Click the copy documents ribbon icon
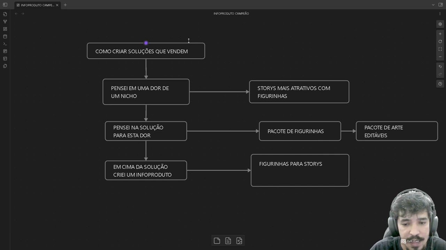Screen dimensions: 446x250 [x=5, y=66]
